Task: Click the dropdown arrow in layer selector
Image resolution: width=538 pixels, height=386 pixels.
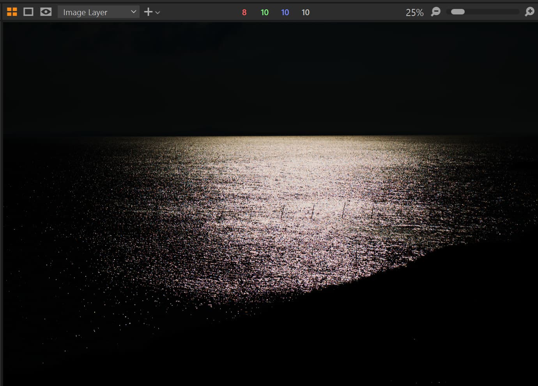Action: pyautogui.click(x=133, y=12)
